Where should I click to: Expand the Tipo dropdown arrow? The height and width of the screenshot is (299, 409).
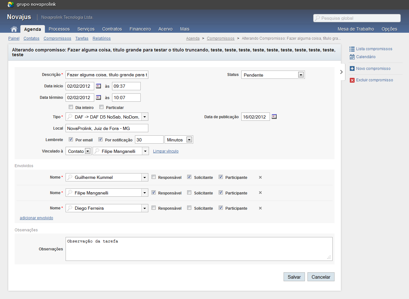145,117
